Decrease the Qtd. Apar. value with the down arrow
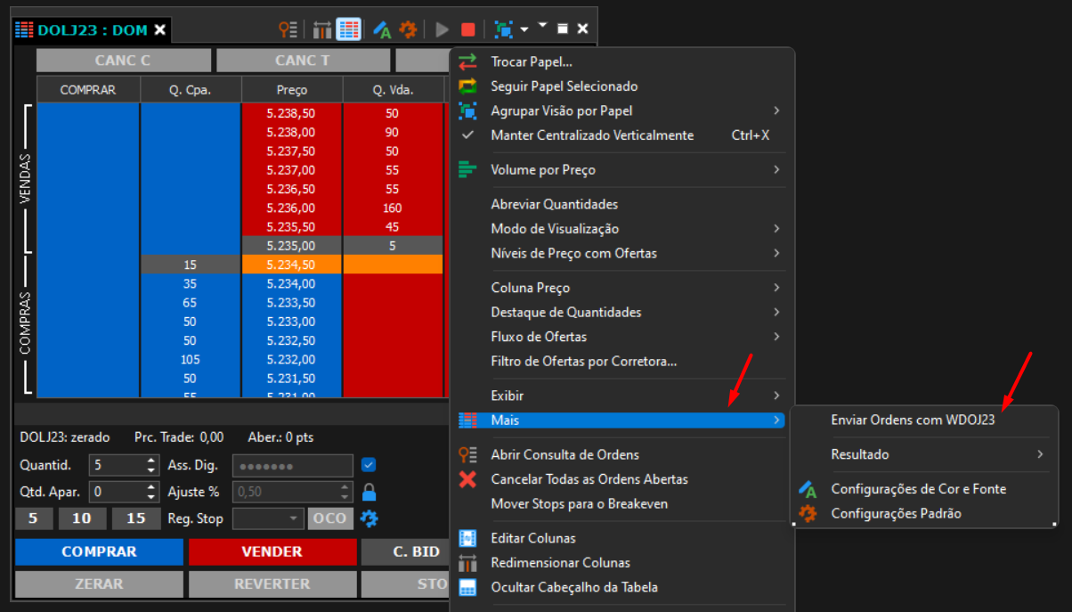The width and height of the screenshot is (1072, 612). (150, 497)
